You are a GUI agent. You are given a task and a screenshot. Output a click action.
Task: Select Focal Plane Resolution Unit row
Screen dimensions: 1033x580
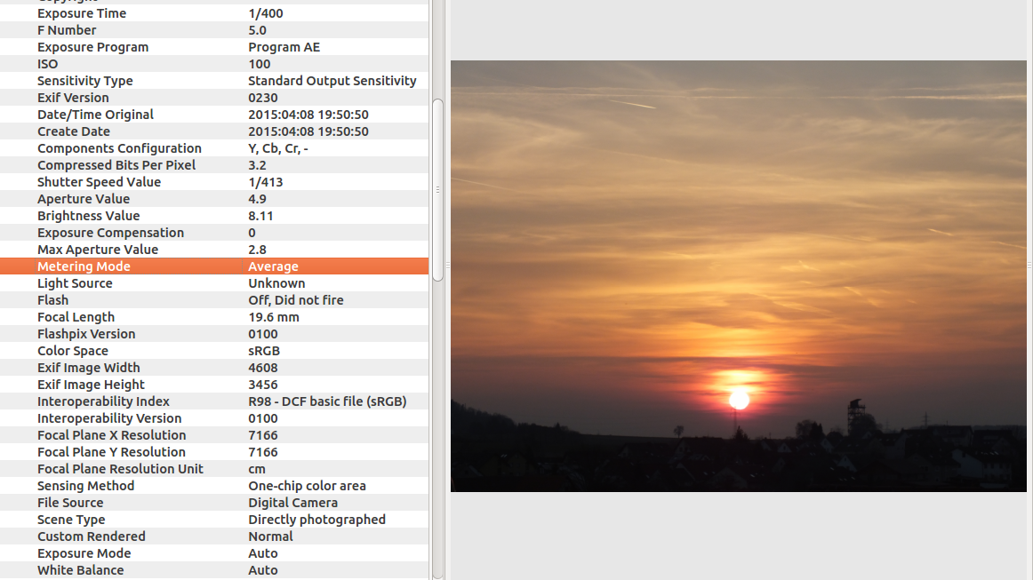point(214,469)
